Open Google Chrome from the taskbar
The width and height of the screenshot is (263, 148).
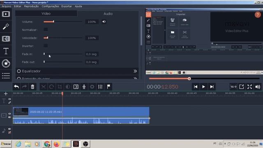pos(47,144)
